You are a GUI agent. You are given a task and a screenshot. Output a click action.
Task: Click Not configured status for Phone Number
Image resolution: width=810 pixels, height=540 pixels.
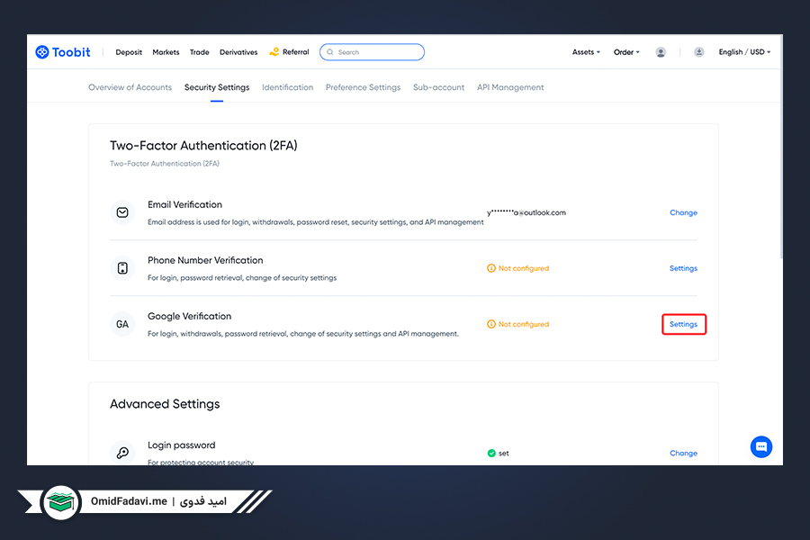tap(523, 268)
